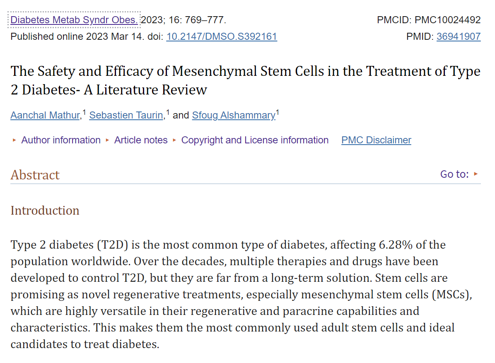Image resolution: width=495 pixels, height=363 pixels.
Task: Expand the Author information section
Action: tap(60, 140)
